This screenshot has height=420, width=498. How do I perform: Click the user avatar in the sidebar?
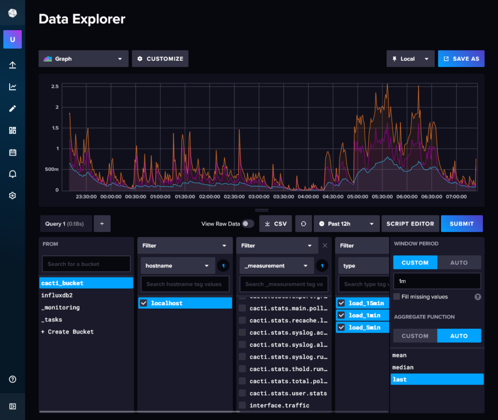[12, 39]
